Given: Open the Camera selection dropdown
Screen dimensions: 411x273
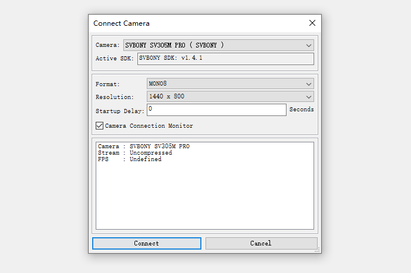Looking at the screenshot, I should [218, 45].
